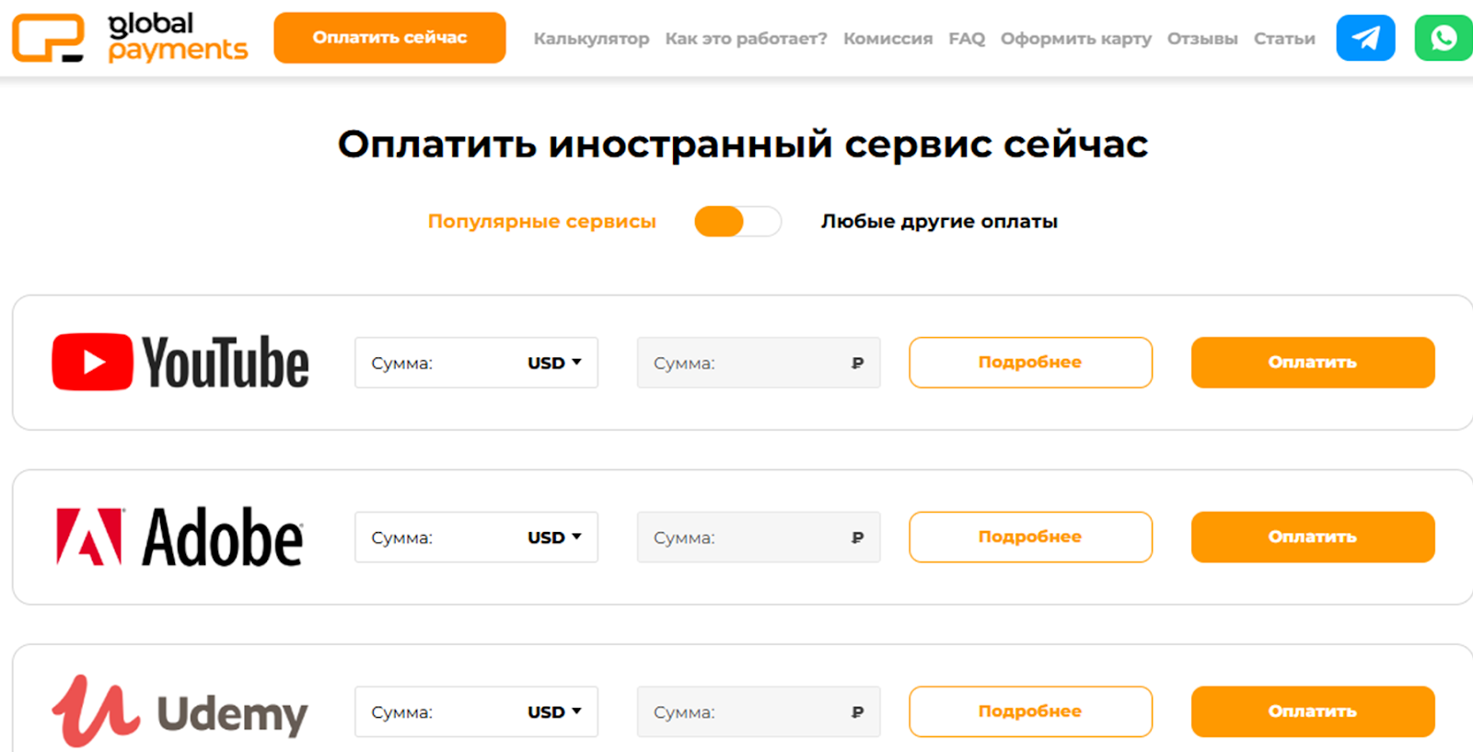This screenshot has height=752, width=1473.
Task: Expand the USD currency dropdown for Adobe
Action: click(x=554, y=538)
